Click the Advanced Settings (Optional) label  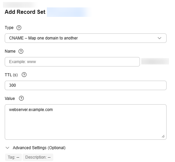tap(39, 148)
